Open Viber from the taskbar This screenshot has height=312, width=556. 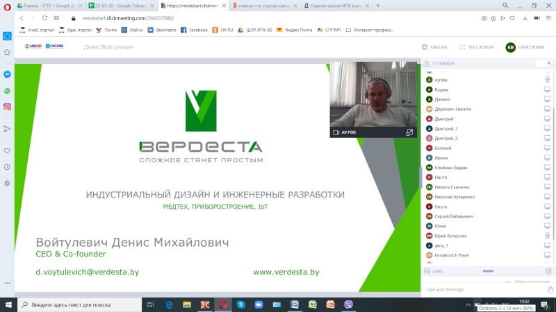pos(349,305)
